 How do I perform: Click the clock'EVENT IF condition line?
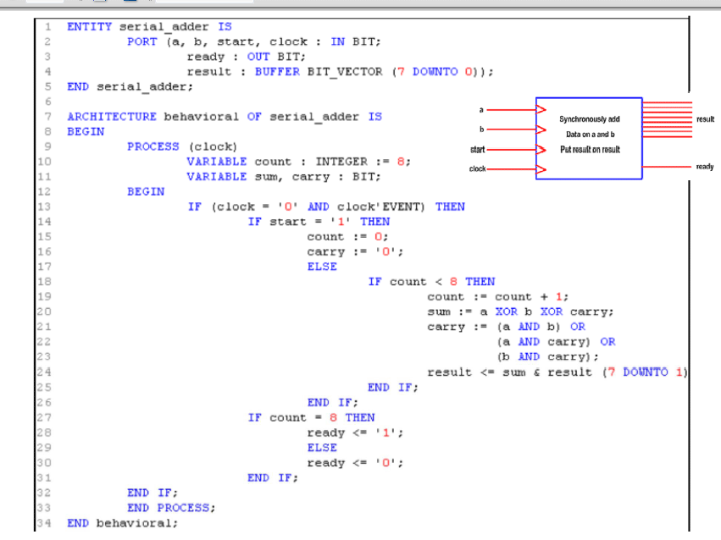tap(326, 207)
